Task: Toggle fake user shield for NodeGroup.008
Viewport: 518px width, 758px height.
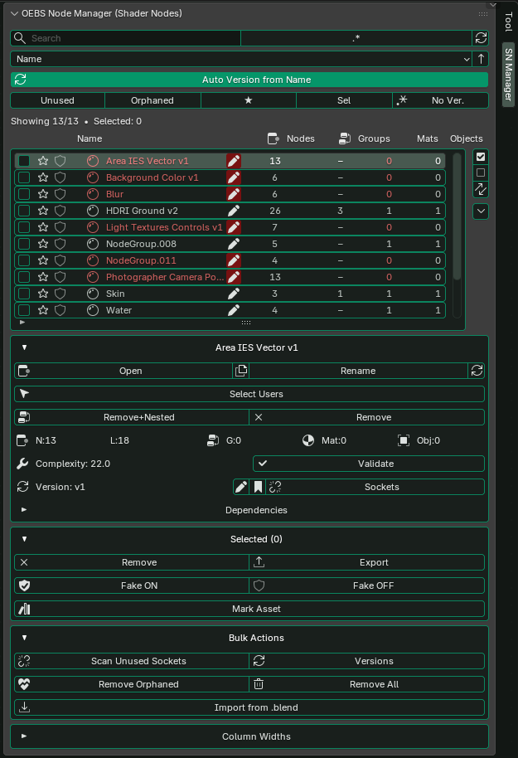Action: point(60,244)
